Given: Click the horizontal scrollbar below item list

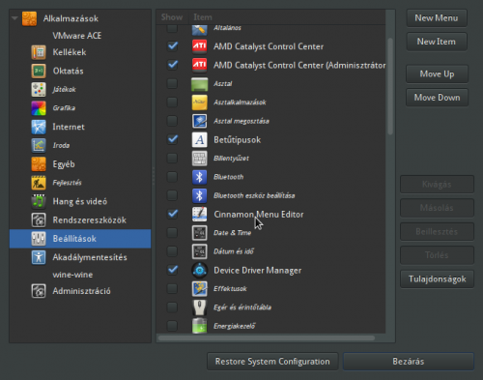Looking at the screenshot, I should pyautogui.click(x=267, y=338).
